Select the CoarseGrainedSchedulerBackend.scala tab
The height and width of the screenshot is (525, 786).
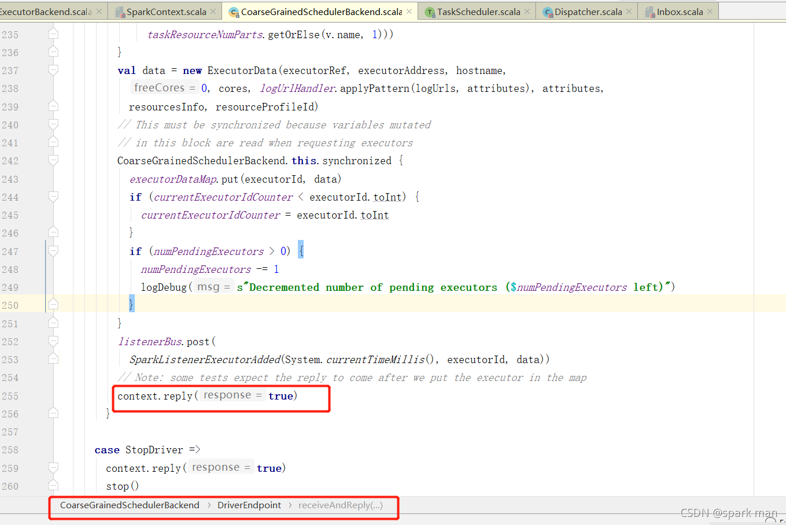click(x=322, y=12)
